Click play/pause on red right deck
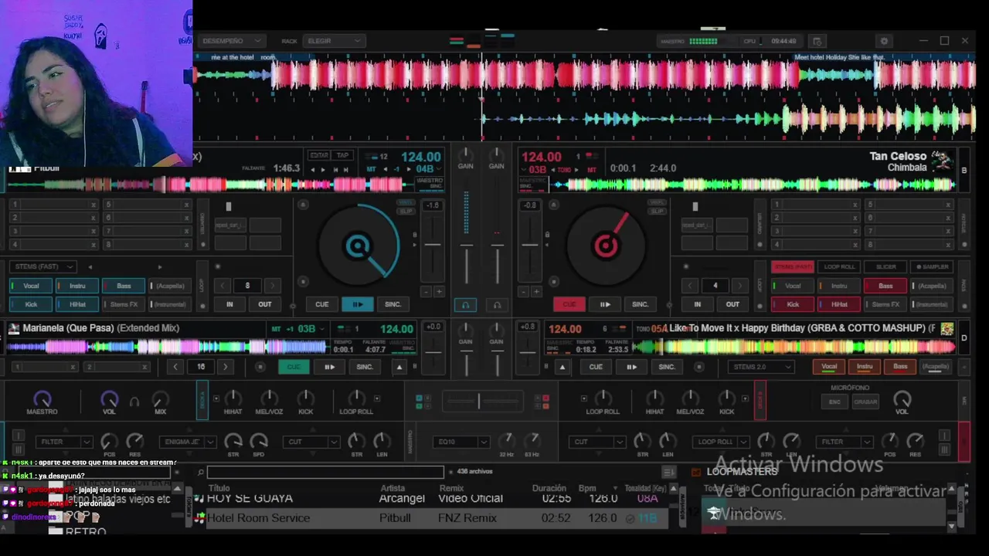 605,304
